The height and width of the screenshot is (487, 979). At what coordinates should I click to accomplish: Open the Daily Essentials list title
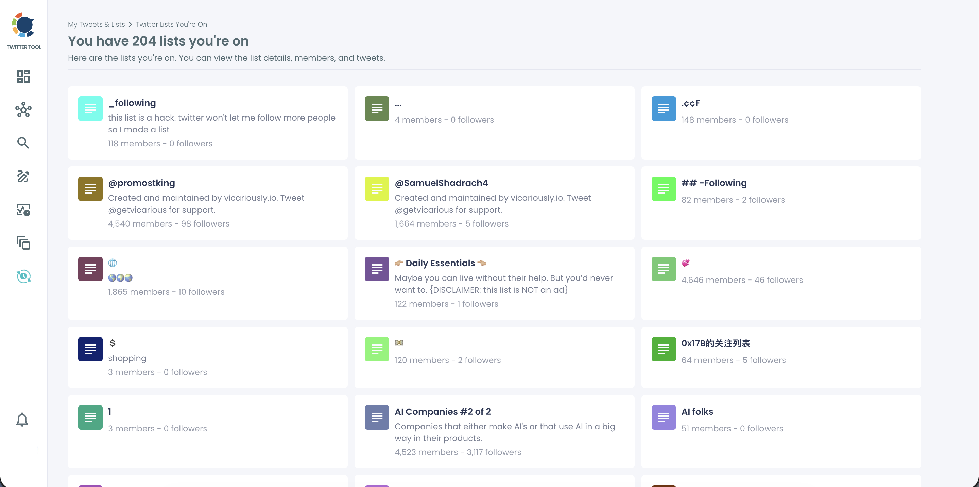tap(441, 263)
